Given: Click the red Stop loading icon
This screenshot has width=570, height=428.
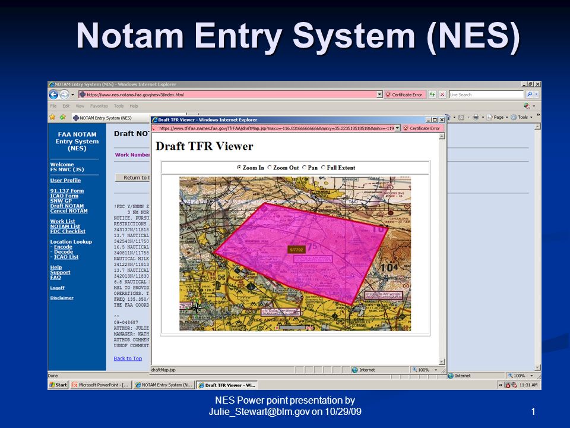Looking at the screenshot, I should (442, 95).
